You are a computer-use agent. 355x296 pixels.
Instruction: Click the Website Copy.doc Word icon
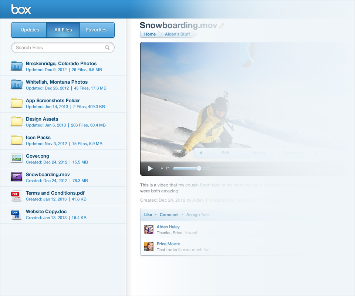tap(17, 214)
